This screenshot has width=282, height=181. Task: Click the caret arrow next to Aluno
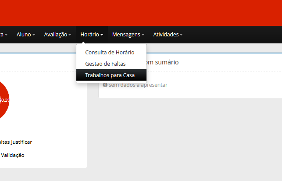point(34,35)
